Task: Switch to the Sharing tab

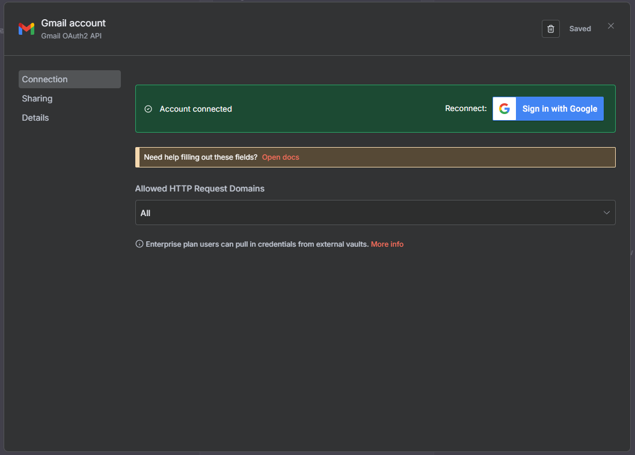Action: 37,98
